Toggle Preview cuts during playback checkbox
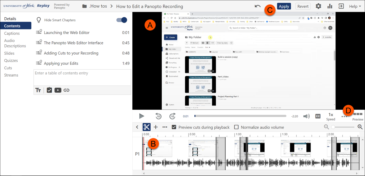 (x=174, y=127)
